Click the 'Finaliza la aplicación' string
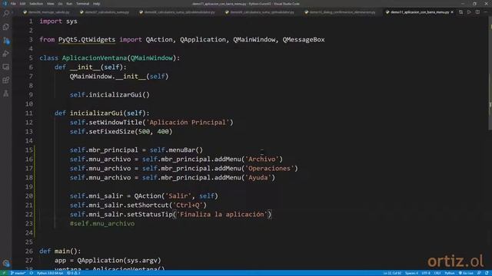Viewport: 492px width, 276px height. click(222, 215)
